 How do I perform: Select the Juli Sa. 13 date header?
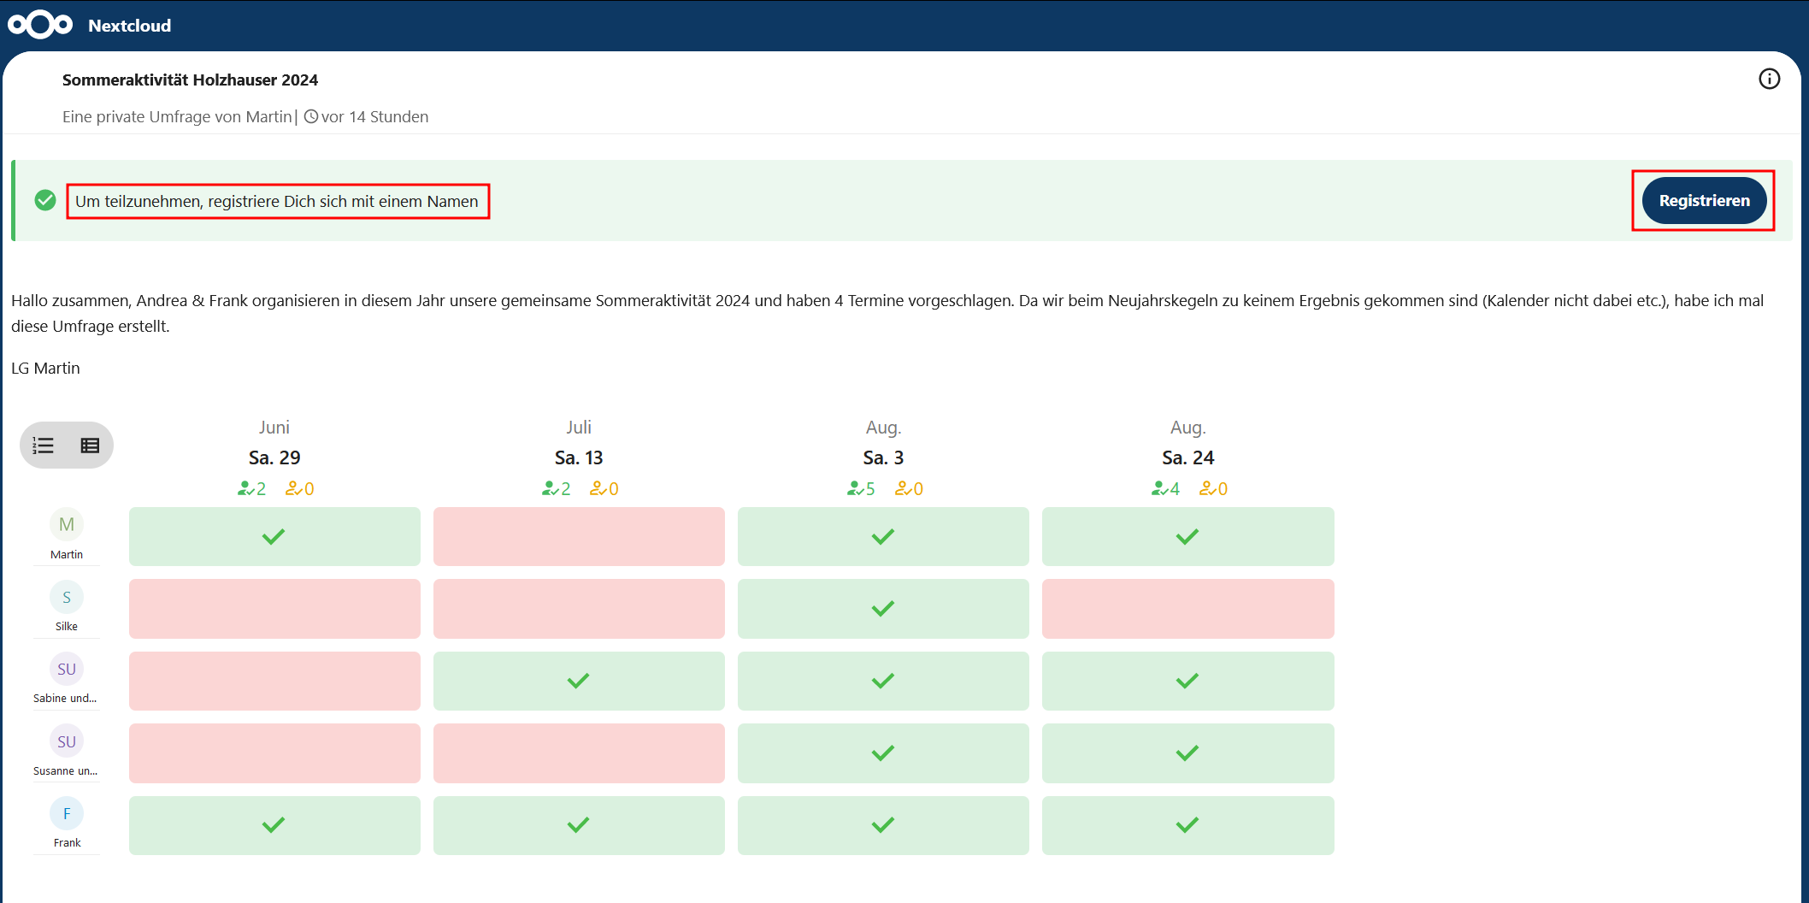click(579, 457)
